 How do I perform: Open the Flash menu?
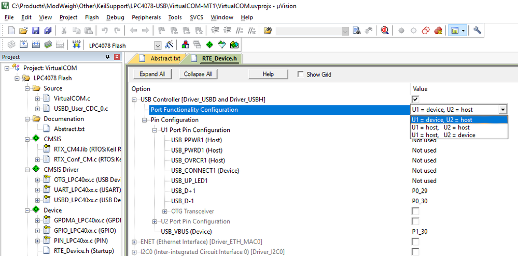click(x=92, y=17)
